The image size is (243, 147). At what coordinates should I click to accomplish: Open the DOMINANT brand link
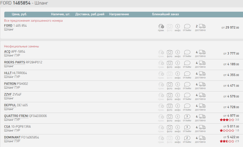click(12, 137)
